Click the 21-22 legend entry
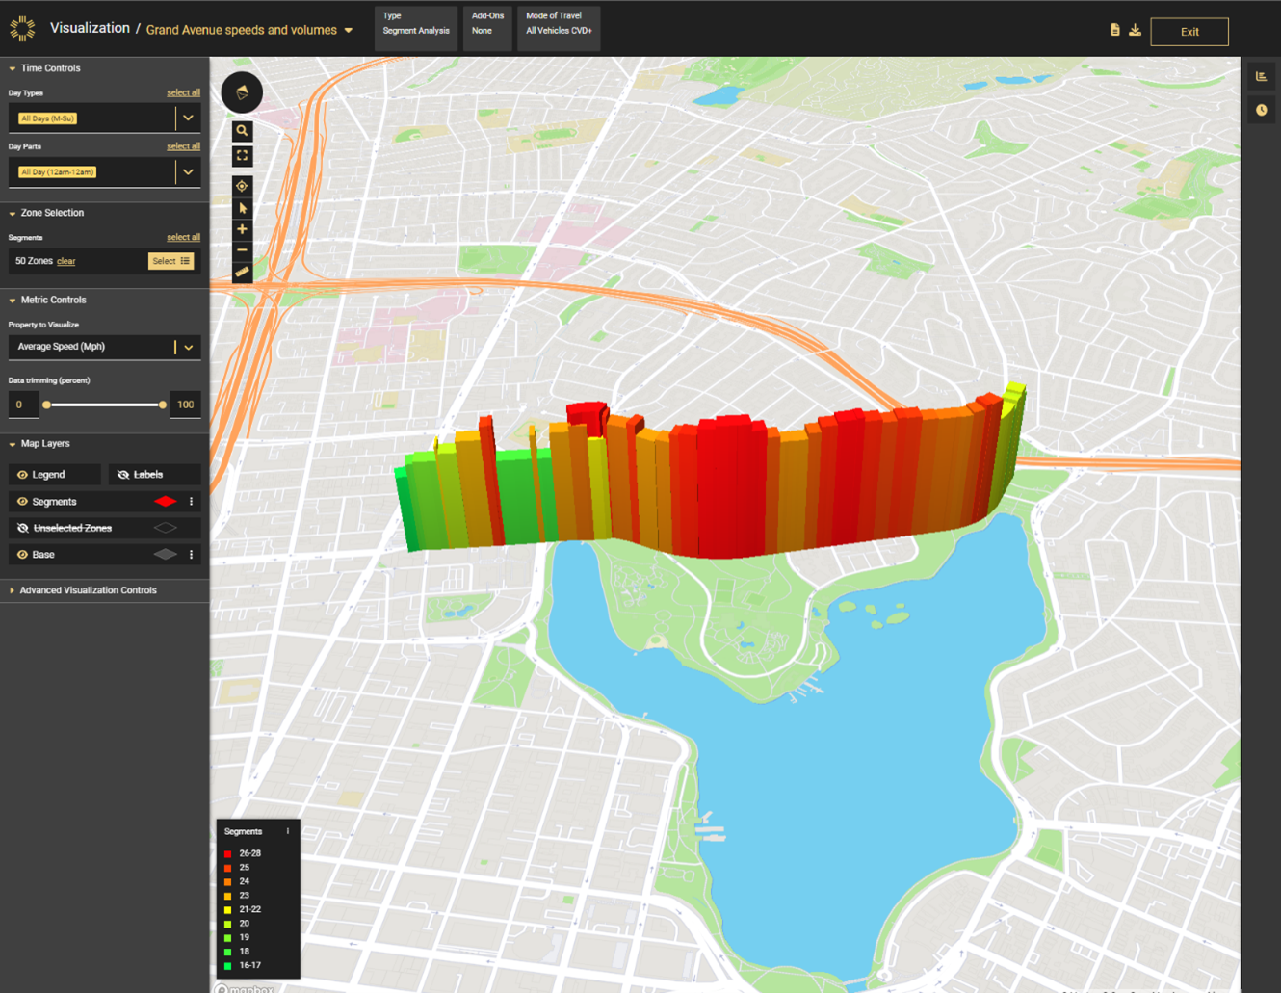This screenshot has width=1281, height=993. (243, 909)
